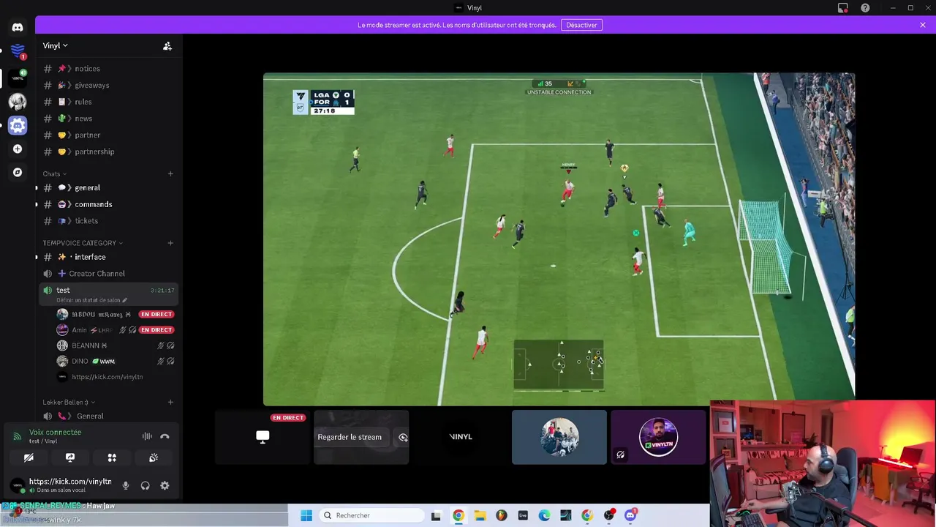Screen dimensions: 936x527
Task: Open the help question mark icon in title bar
Action: [866, 8]
